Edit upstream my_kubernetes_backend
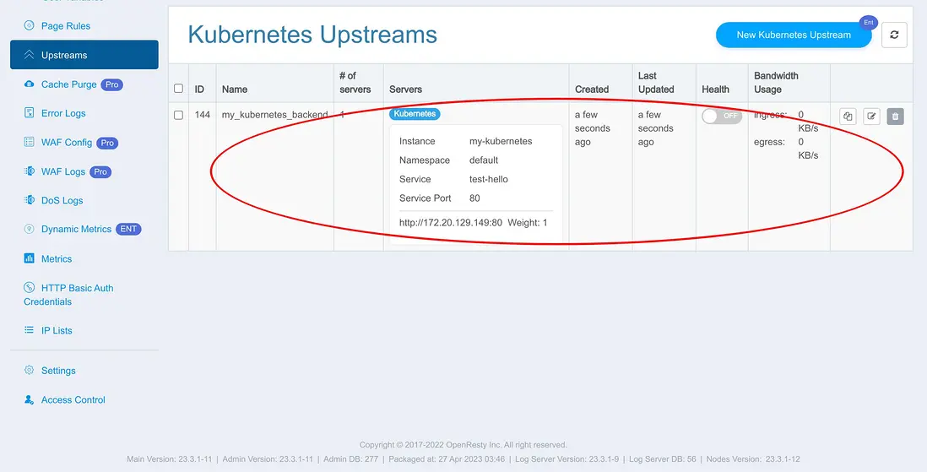 tap(871, 117)
